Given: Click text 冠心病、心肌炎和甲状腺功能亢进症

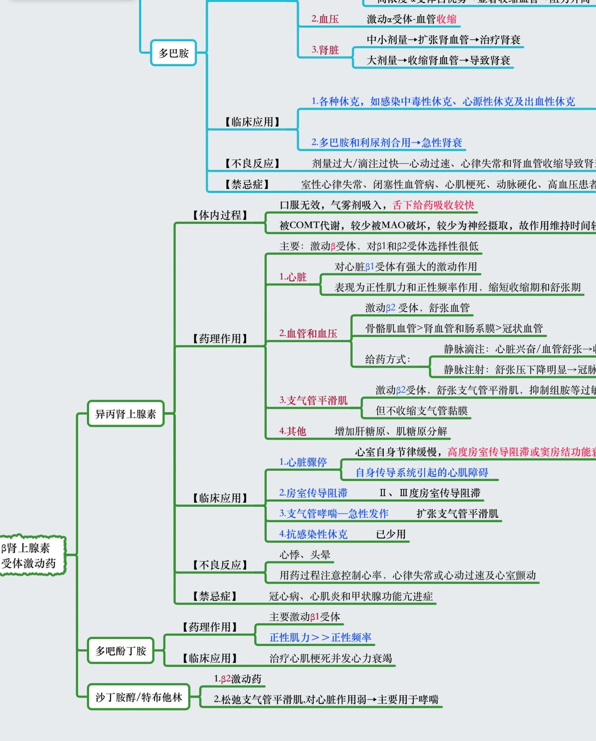Looking at the screenshot, I should 351,596.
